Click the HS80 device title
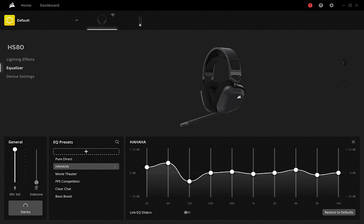 click(16, 47)
